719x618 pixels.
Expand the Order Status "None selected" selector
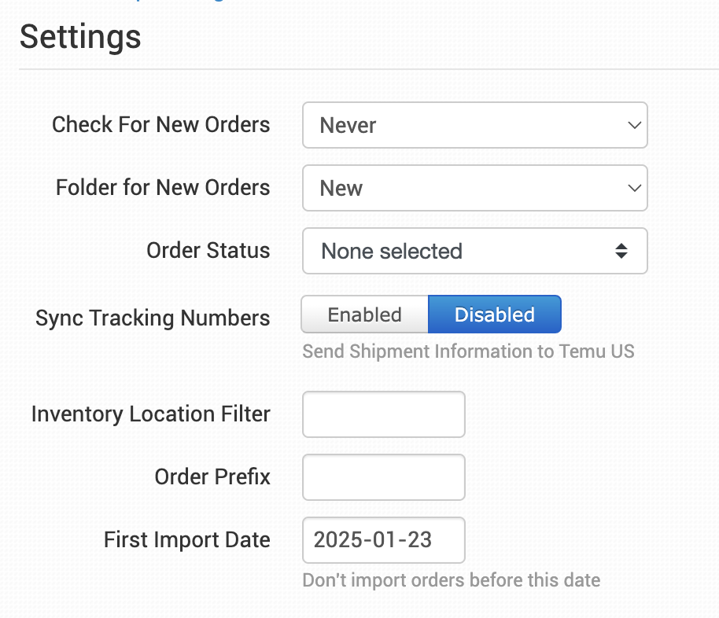click(x=474, y=251)
